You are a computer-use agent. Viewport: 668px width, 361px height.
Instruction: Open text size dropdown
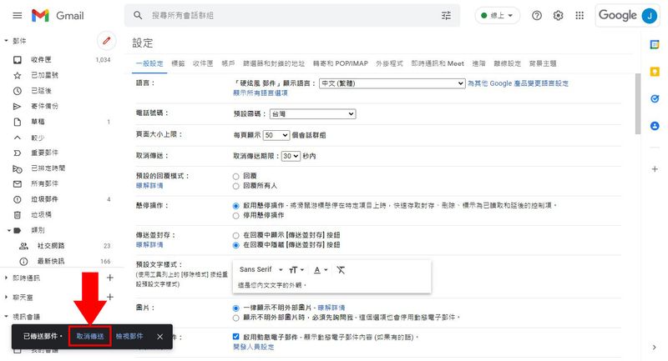pyautogui.click(x=296, y=270)
